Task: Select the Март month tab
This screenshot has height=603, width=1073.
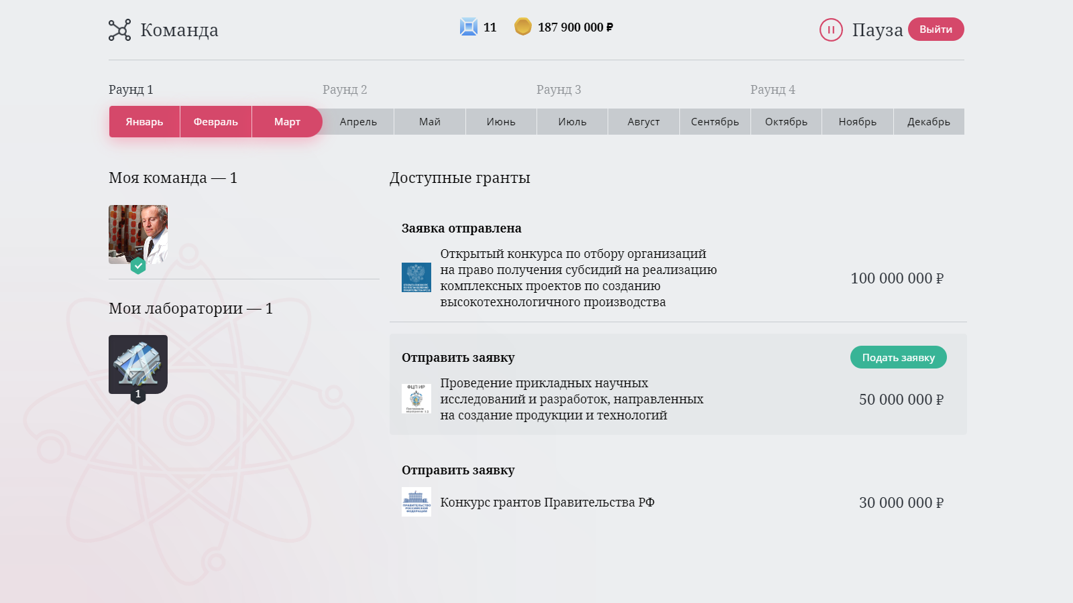Action: point(287,122)
